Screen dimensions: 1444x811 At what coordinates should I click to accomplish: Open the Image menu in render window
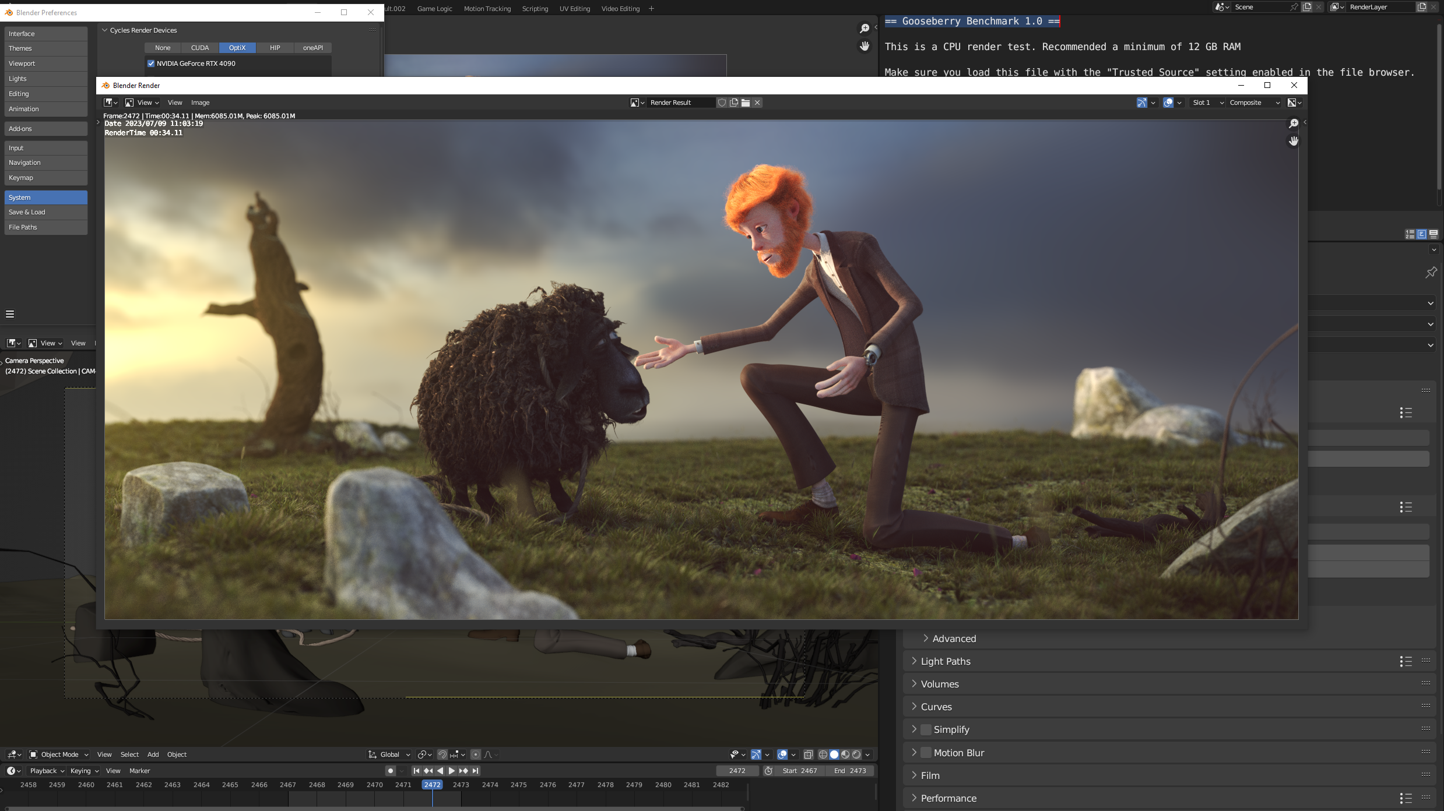click(x=200, y=103)
